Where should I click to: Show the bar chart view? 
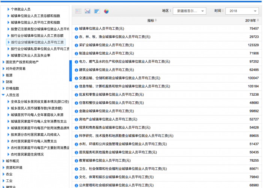pos(88,11)
